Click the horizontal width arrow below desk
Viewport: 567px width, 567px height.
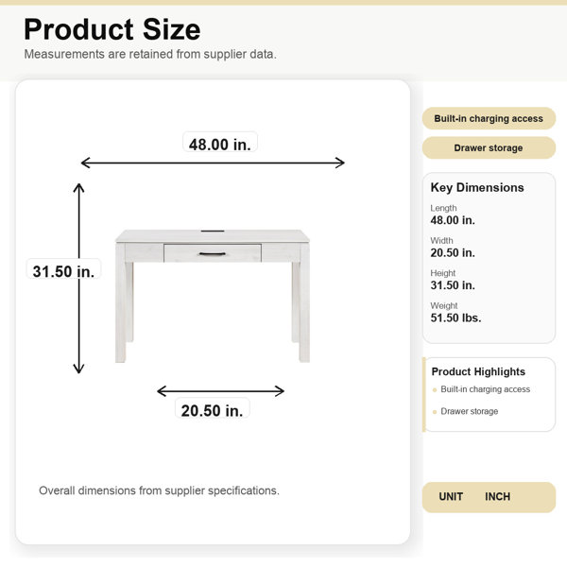pyautogui.click(x=220, y=391)
